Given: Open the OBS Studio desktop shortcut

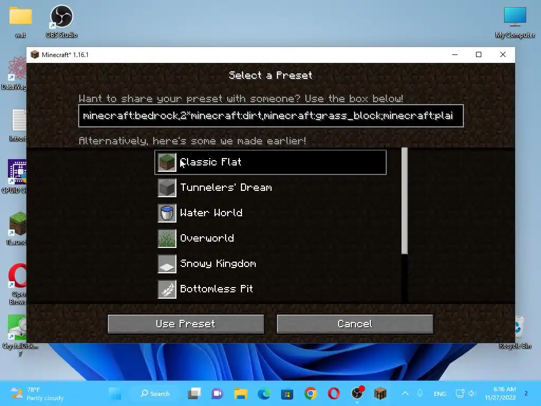Looking at the screenshot, I should [x=61, y=21].
